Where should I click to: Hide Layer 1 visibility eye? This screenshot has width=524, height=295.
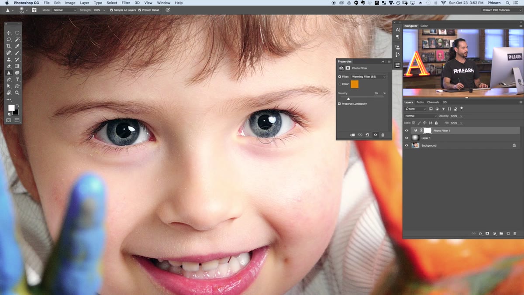[x=407, y=138]
